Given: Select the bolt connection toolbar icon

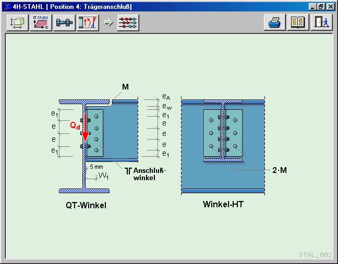Looking at the screenshot, I should tap(64, 23).
